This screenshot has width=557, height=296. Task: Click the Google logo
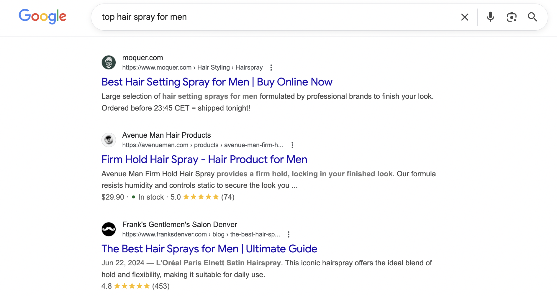coord(42,16)
